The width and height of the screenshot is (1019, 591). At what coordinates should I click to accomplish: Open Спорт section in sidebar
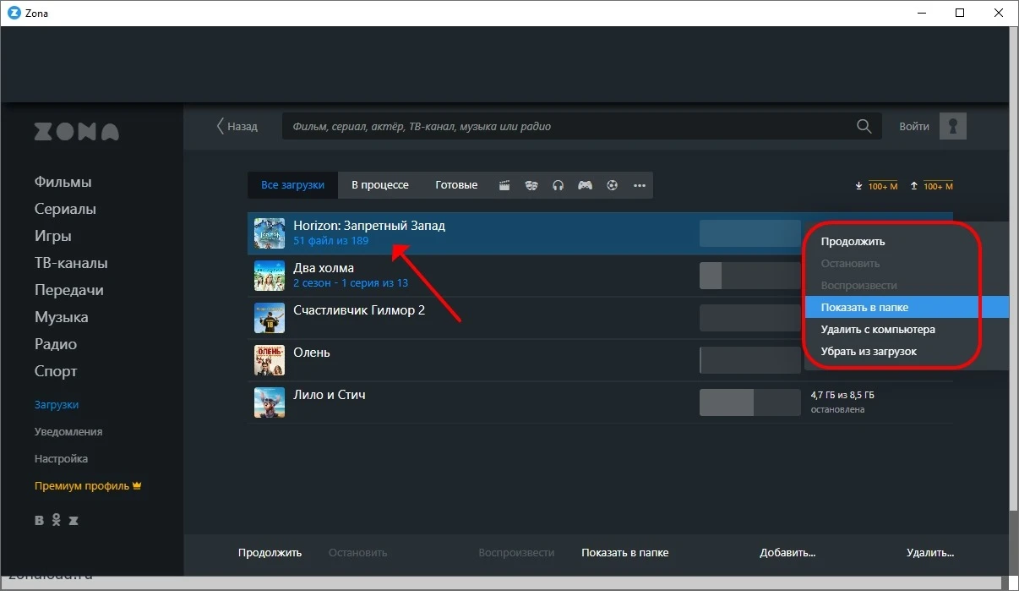click(x=56, y=371)
